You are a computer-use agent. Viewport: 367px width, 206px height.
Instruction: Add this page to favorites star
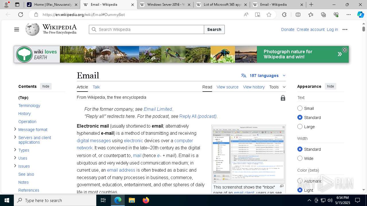(269, 15)
